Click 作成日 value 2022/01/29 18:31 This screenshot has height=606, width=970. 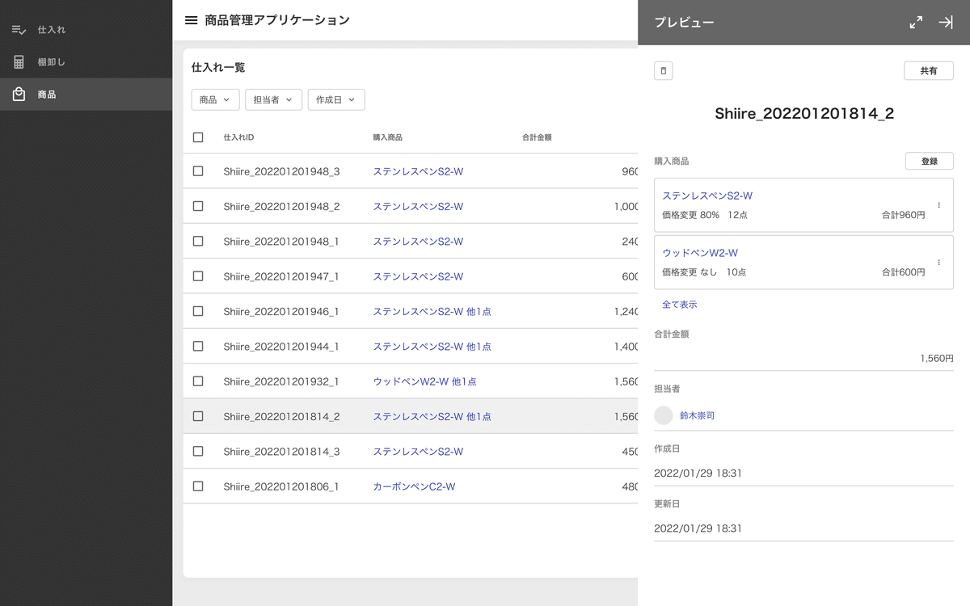point(698,473)
